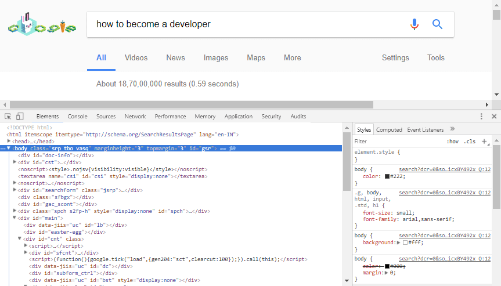Switch to Images results
The height and width of the screenshot is (286, 501).
point(216,58)
